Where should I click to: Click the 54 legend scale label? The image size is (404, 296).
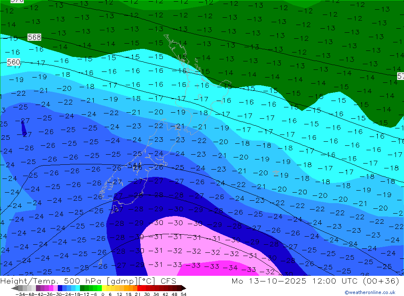(183, 294)
